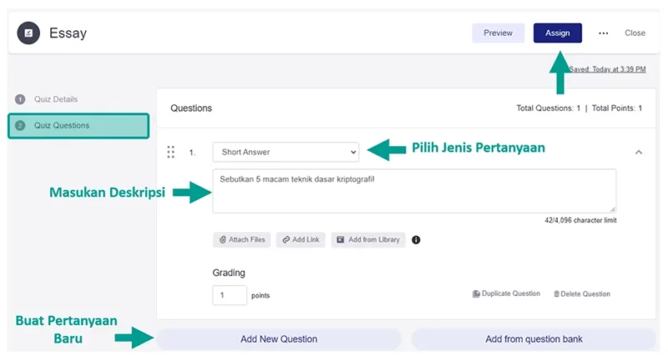Click Close in the header
This screenshot has width=668, height=361.
[x=635, y=33]
